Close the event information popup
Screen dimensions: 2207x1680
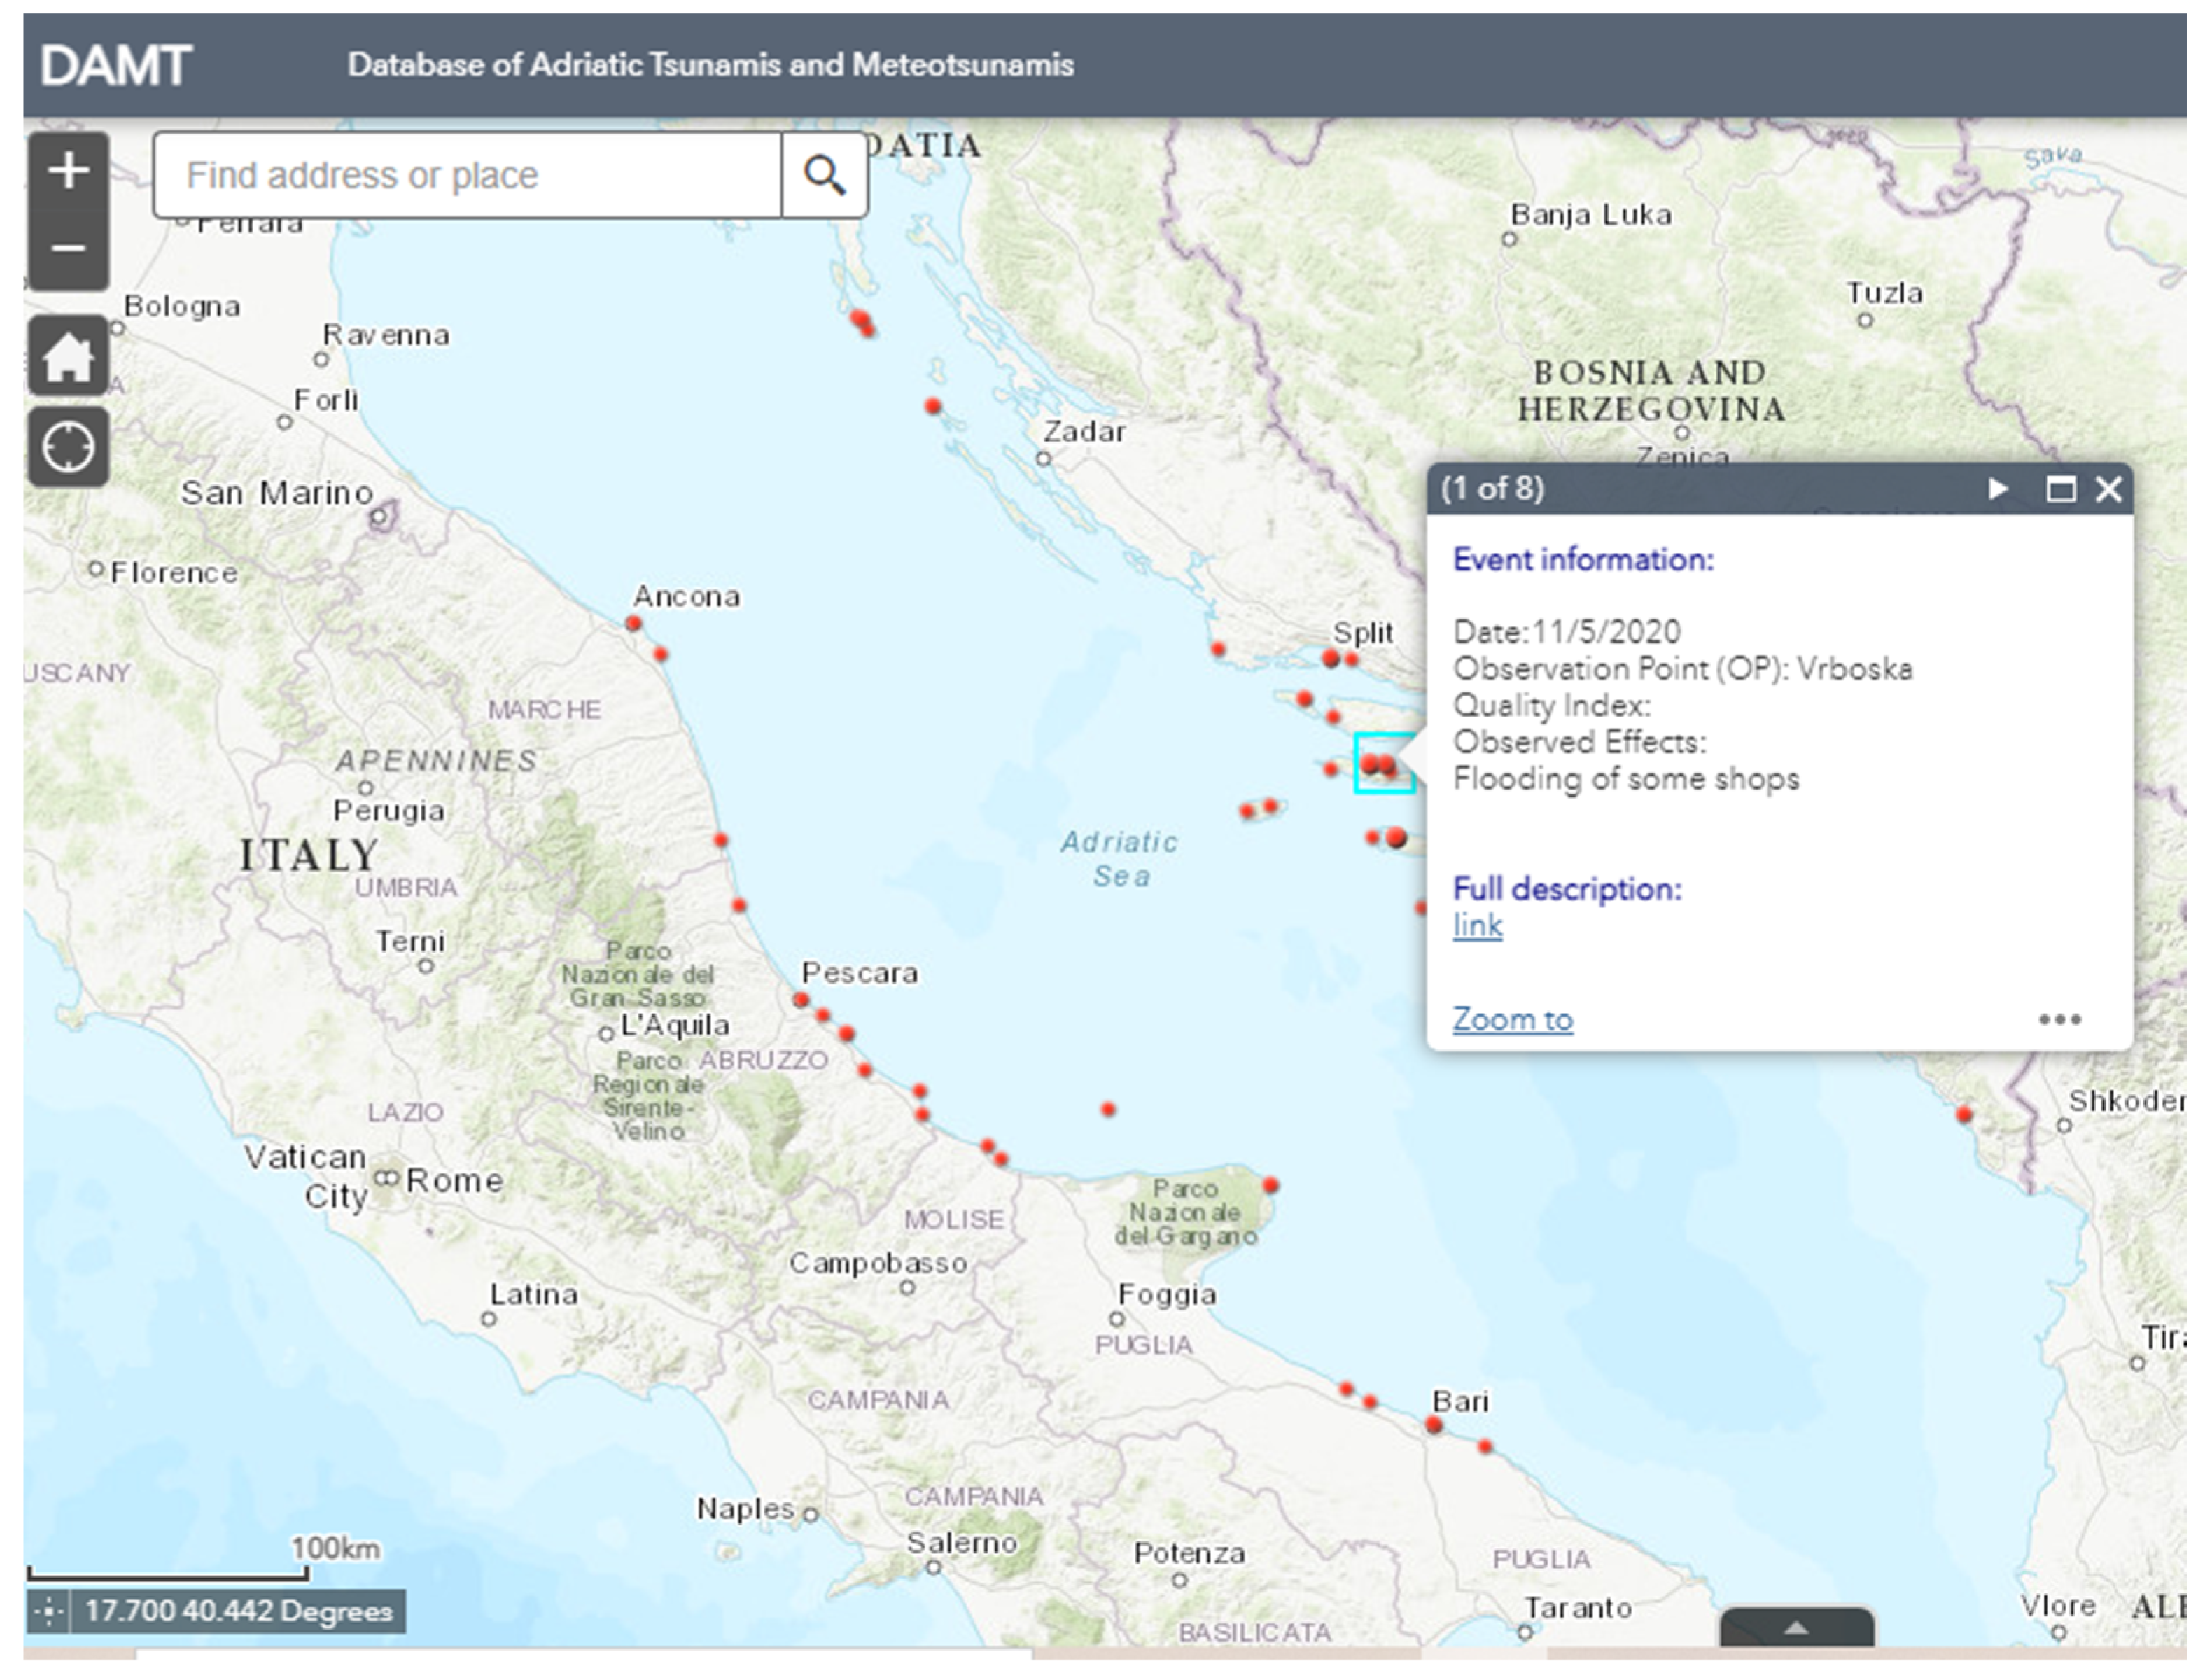click(x=2108, y=489)
